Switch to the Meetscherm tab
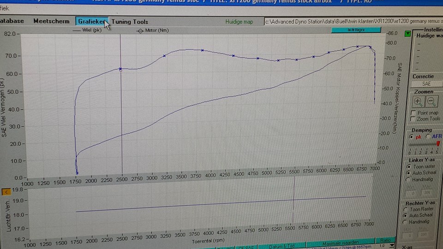The width and height of the screenshot is (443, 249). pos(51,21)
